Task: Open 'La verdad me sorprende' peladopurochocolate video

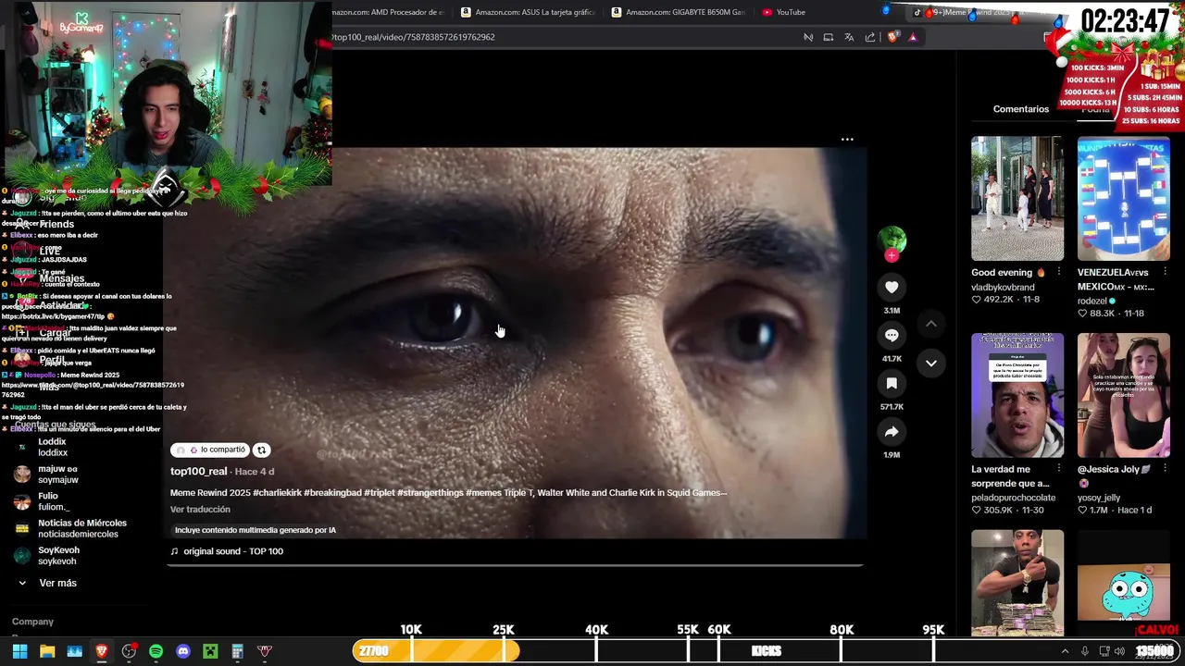Action: [1017, 395]
